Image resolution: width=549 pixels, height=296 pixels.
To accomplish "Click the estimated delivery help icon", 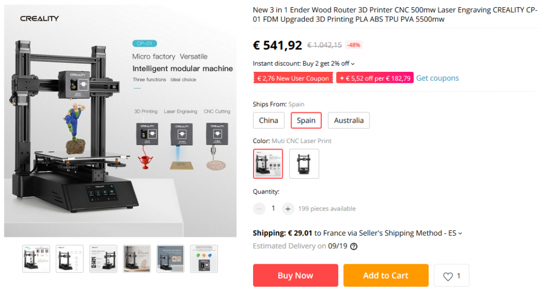I will [354, 247].
